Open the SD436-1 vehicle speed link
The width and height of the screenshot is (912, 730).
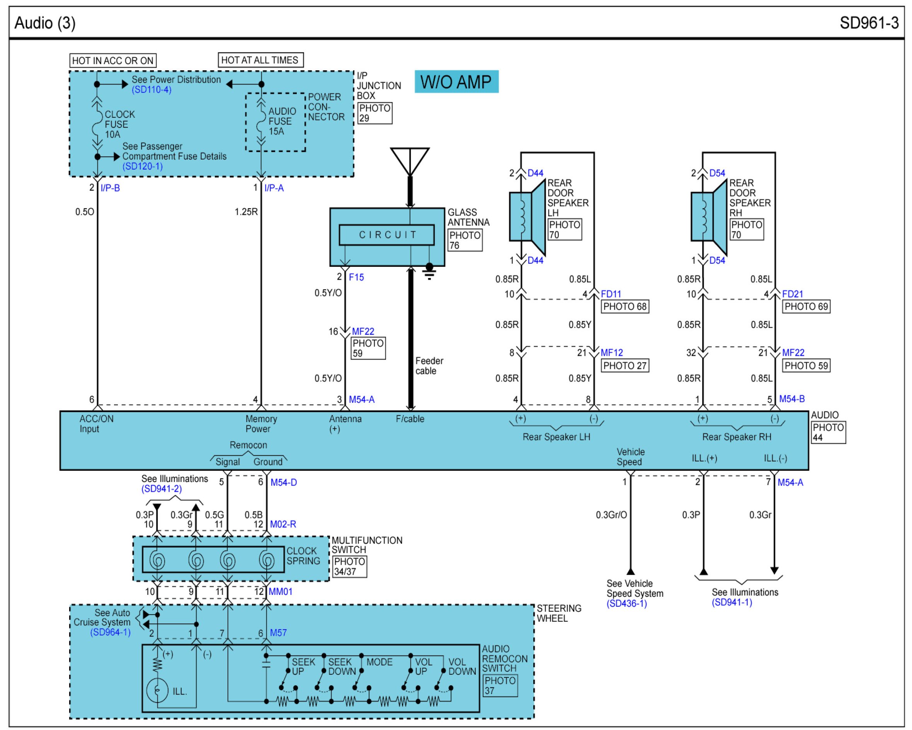(x=627, y=603)
